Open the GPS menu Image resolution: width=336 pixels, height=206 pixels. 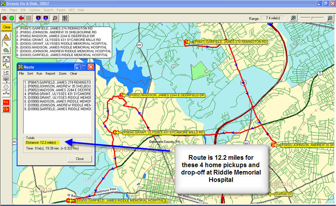[72, 10]
